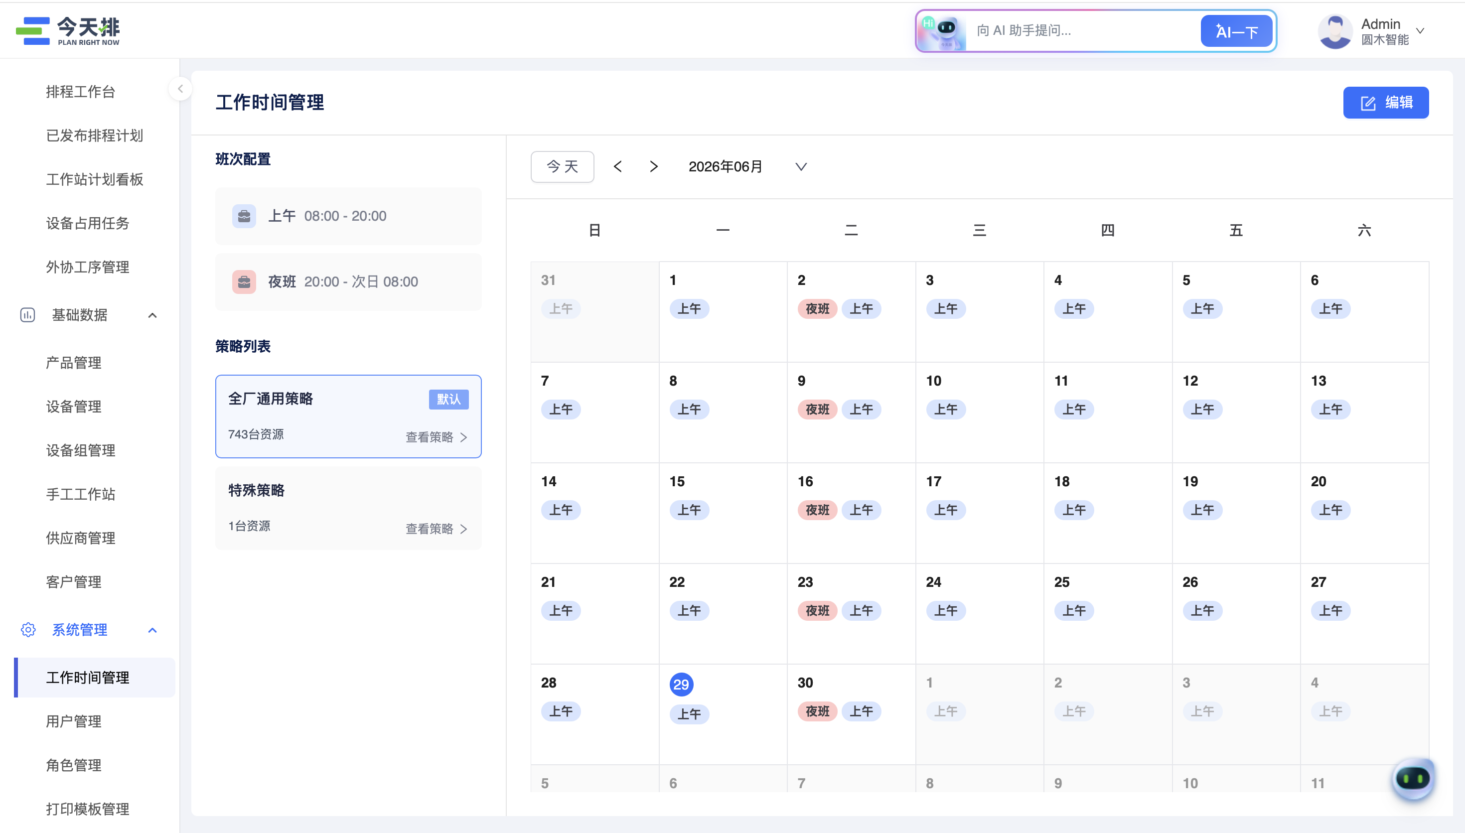Open 设备管理 in the sidebar
This screenshot has width=1465, height=833.
coord(74,407)
